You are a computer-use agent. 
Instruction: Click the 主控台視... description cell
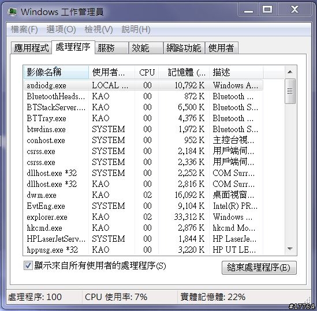coord(233,140)
